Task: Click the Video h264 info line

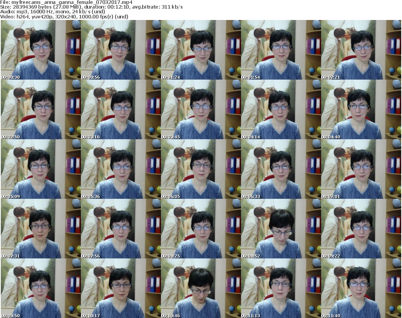Action: point(64,16)
